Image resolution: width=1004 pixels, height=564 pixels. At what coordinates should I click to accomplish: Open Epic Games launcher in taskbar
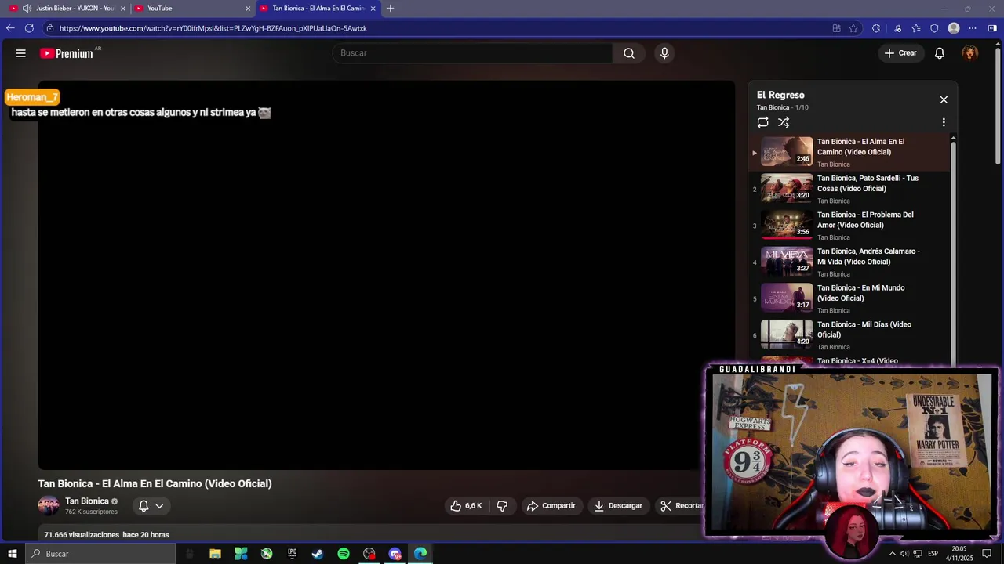(x=292, y=554)
